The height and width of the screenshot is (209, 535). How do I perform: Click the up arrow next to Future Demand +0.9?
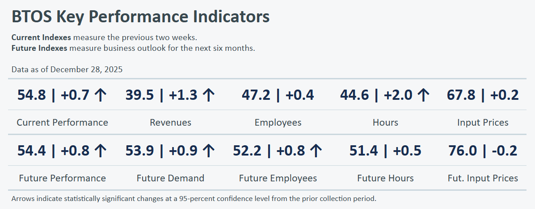(x=208, y=151)
